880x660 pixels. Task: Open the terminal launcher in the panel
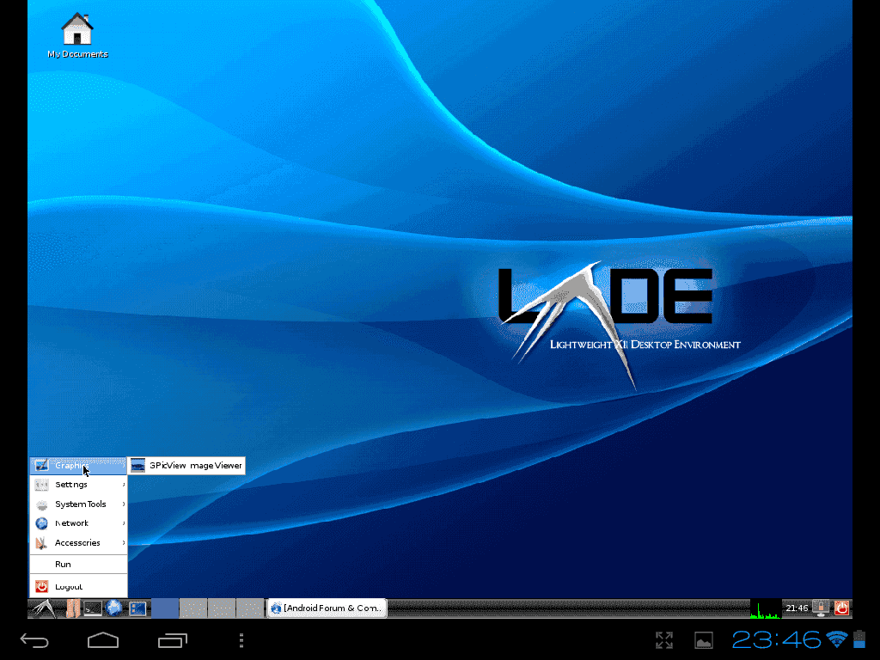coord(93,608)
